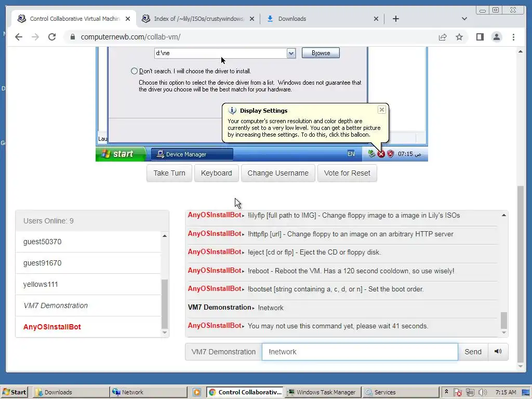Close the Index of ISOs tab

click(x=252, y=19)
